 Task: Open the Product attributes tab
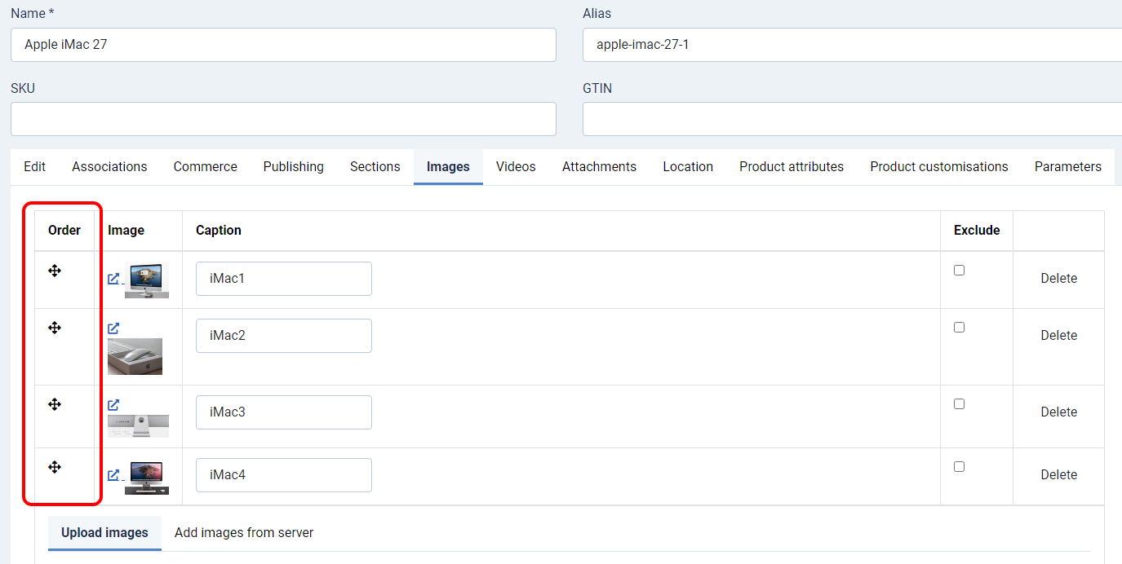pos(792,166)
